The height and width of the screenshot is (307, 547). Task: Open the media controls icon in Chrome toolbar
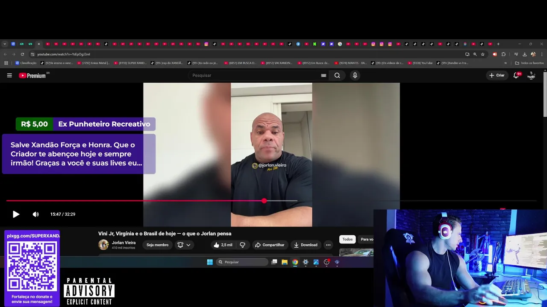pos(516,54)
